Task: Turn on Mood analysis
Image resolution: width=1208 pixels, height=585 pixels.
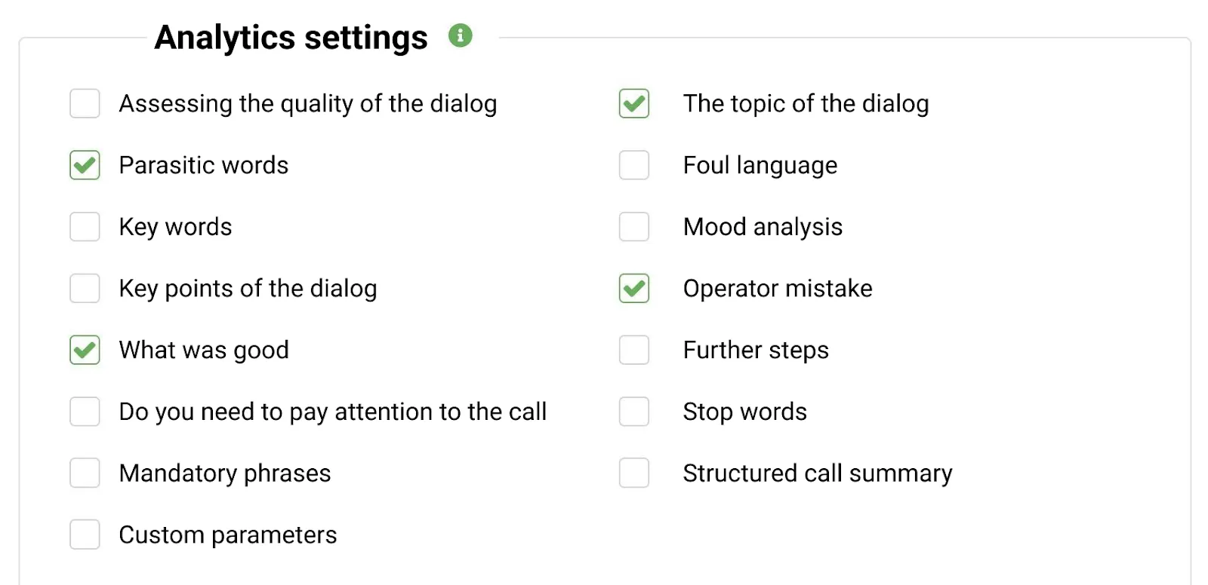Action: pyautogui.click(x=634, y=226)
